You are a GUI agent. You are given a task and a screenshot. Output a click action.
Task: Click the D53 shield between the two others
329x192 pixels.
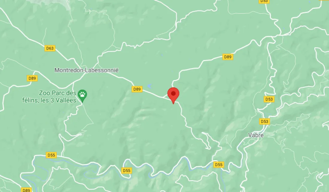[269, 99]
